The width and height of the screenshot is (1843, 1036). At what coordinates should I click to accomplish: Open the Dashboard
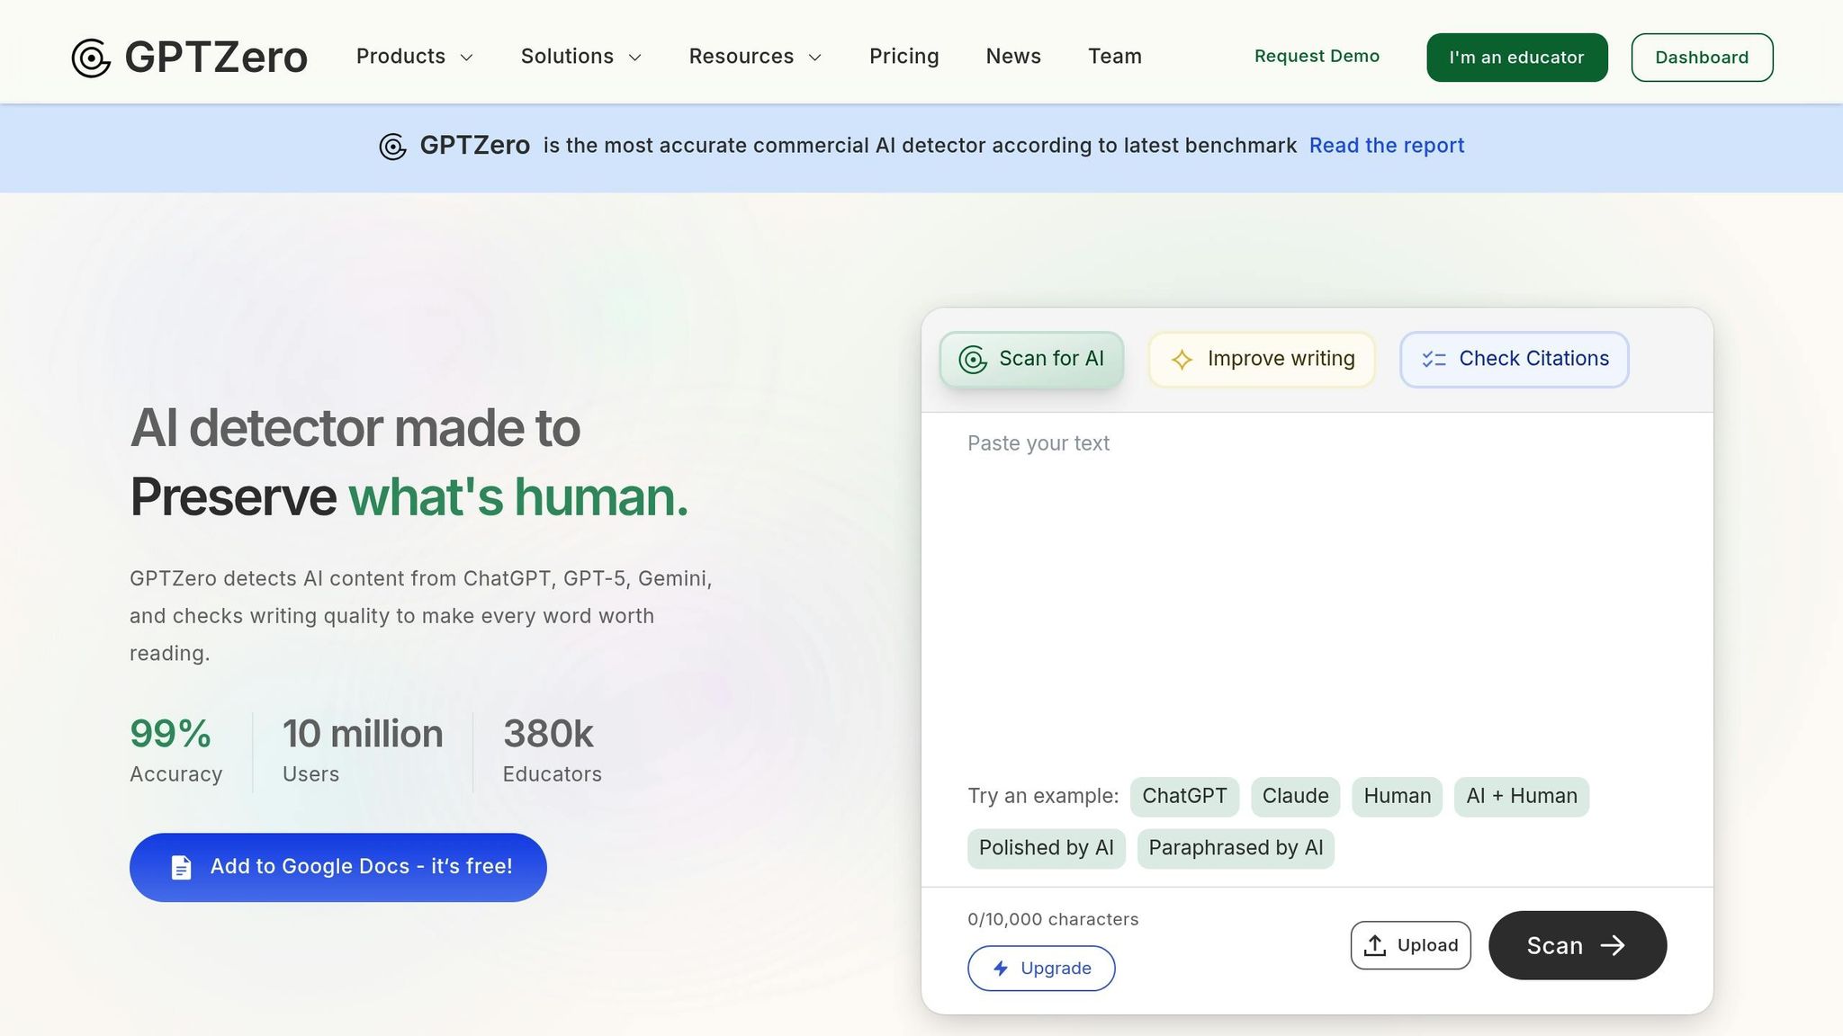coord(1701,58)
